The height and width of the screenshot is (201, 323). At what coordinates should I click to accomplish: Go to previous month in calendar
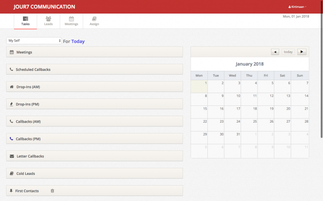tap(275, 52)
